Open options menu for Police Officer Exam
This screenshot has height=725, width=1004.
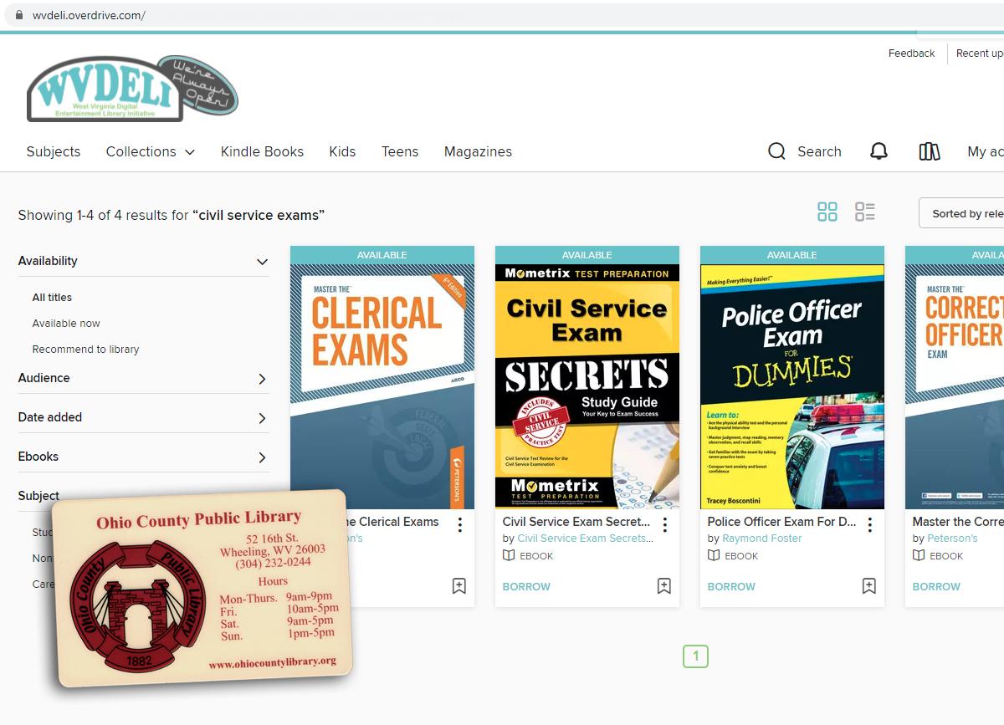(869, 524)
